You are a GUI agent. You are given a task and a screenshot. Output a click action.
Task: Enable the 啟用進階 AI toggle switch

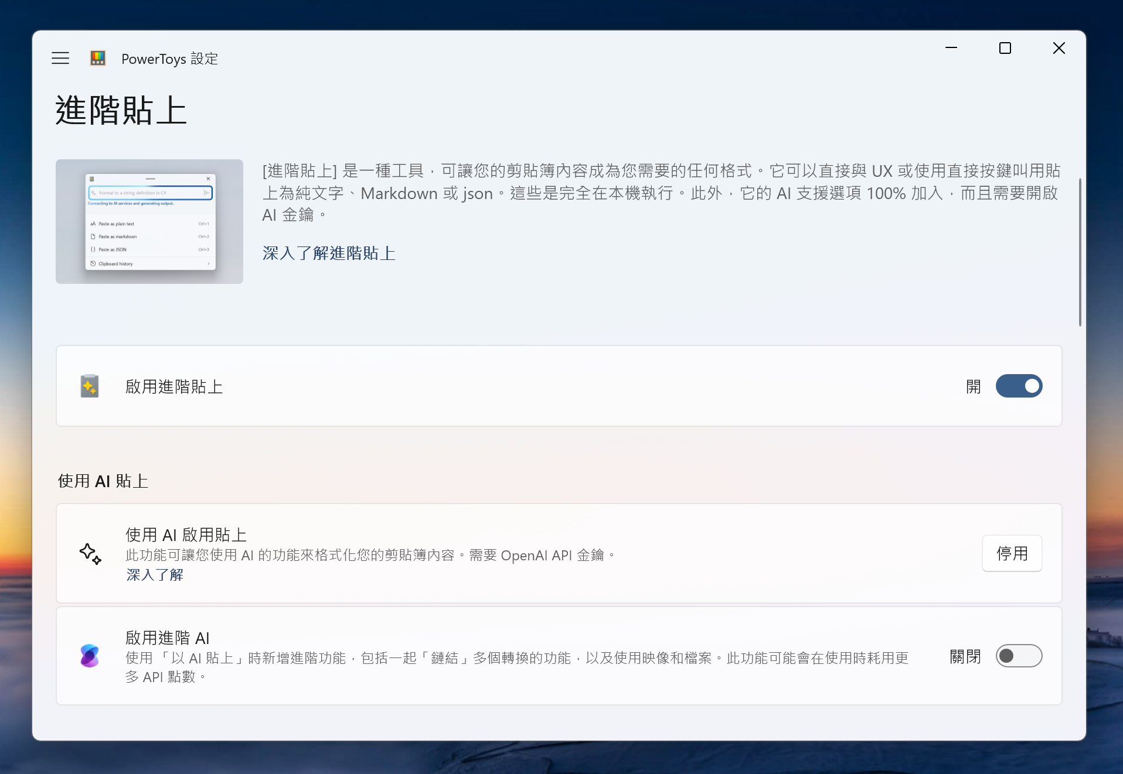click(x=1019, y=656)
